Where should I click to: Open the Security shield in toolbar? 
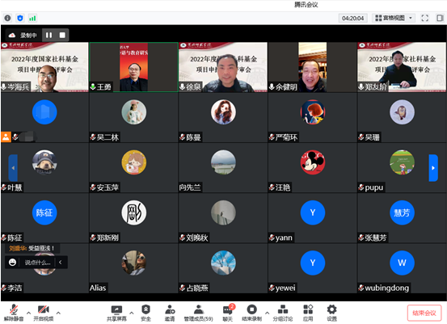tap(145, 313)
